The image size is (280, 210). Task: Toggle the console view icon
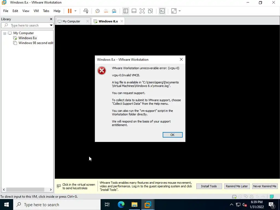pos(162,11)
